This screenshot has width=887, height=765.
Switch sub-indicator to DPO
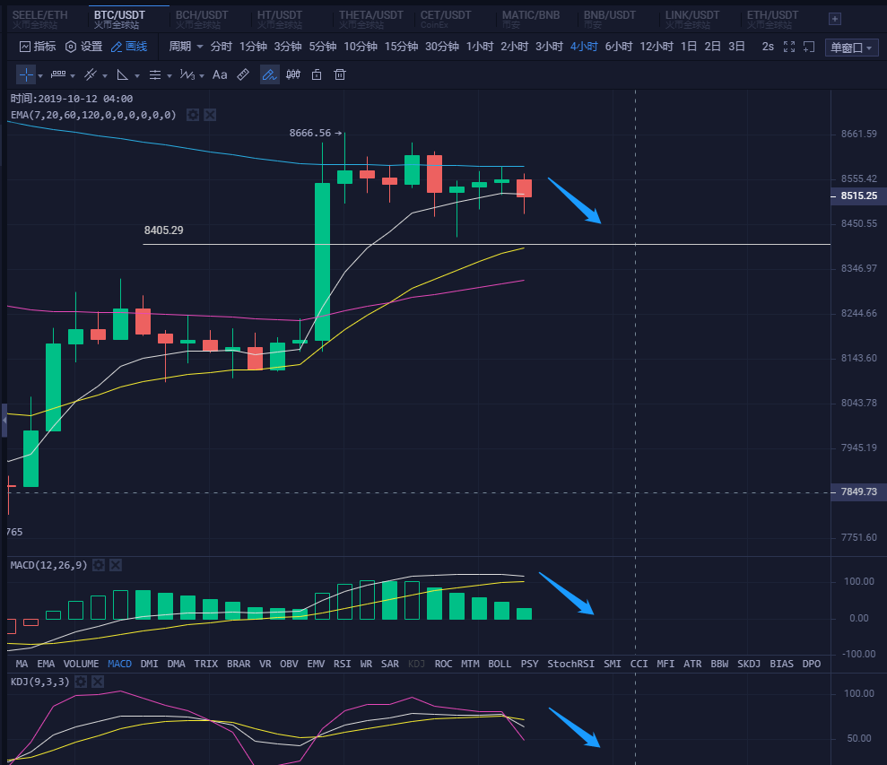[x=811, y=664]
